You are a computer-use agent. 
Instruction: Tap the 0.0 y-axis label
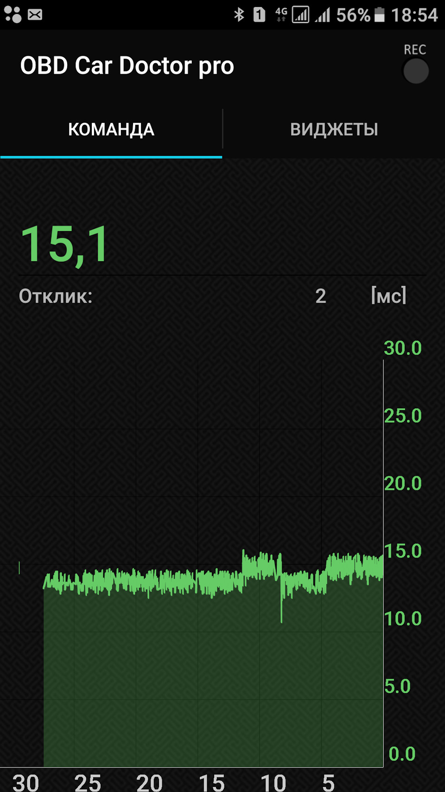[402, 754]
